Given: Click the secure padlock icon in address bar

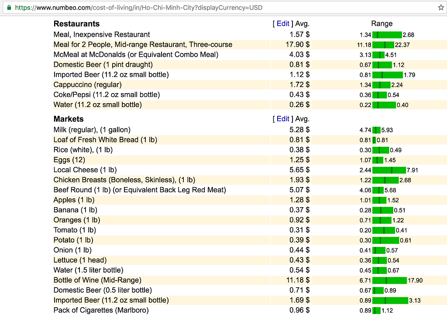Looking at the screenshot, I should pyautogui.click(x=9, y=8).
